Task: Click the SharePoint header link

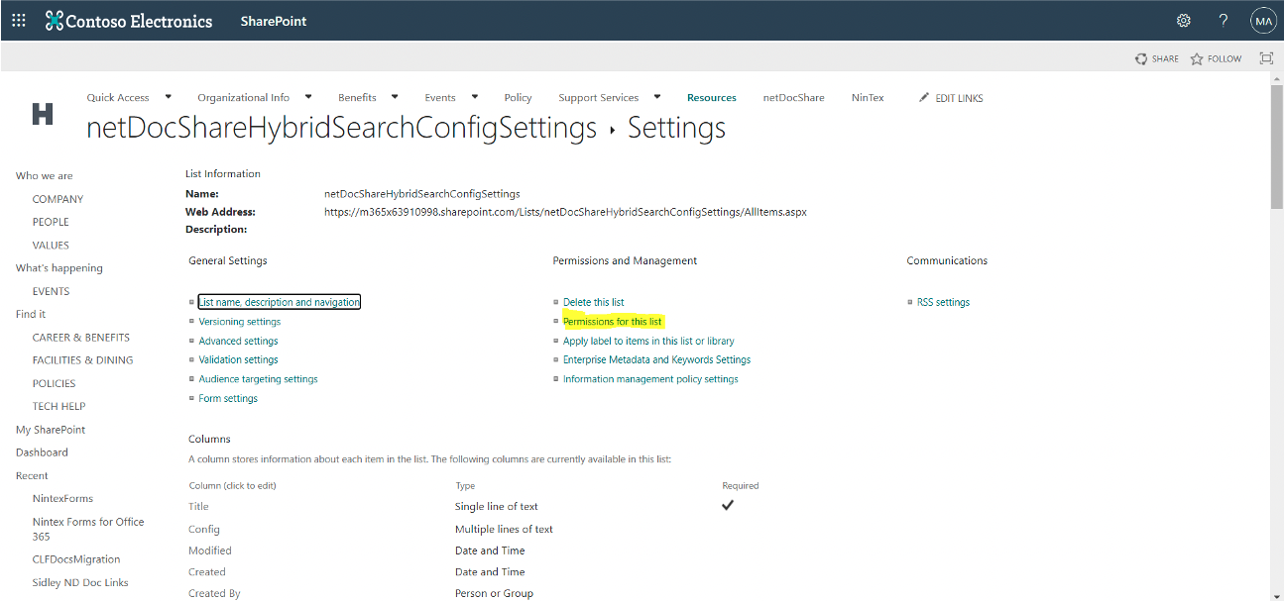Action: [x=274, y=21]
